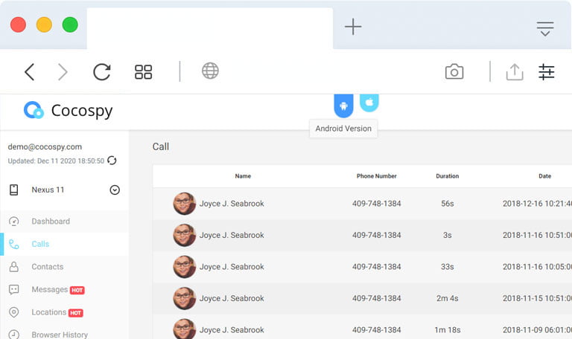
Task: Click the Duration column header
Action: click(447, 176)
